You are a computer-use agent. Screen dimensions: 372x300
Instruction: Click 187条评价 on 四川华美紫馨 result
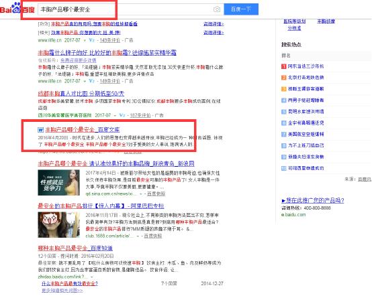point(140,115)
